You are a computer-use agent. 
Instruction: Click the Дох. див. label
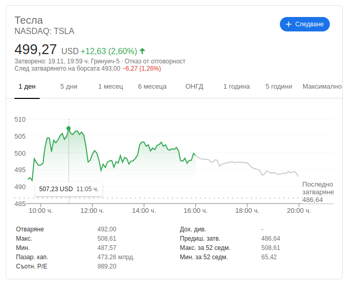pyautogui.click(x=193, y=229)
